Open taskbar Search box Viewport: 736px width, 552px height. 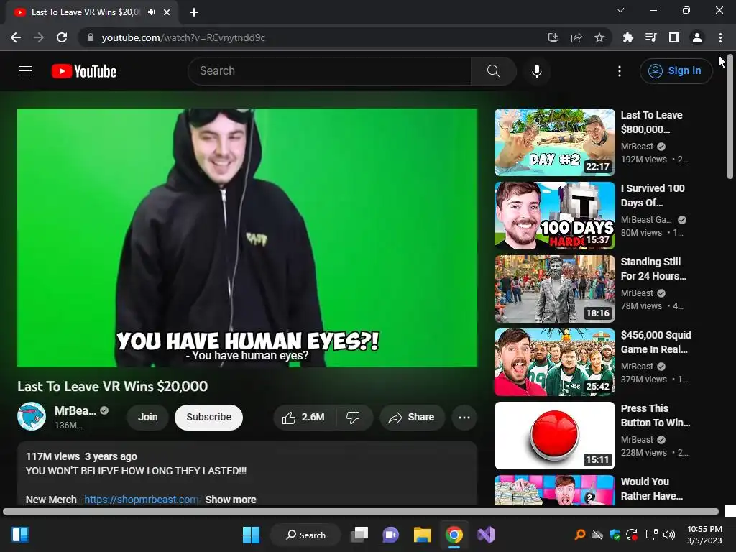(305, 535)
